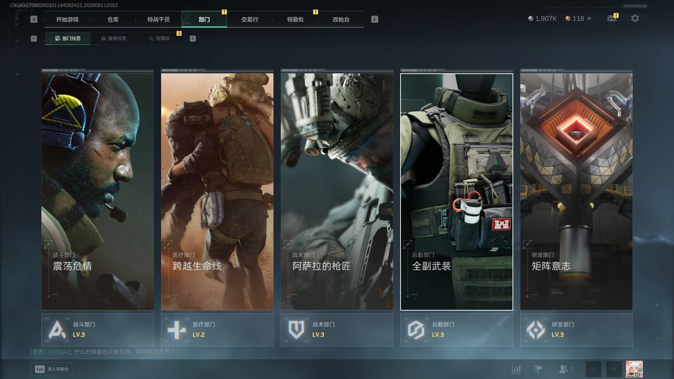The height and width of the screenshot is (379, 674).
Task: Click the D key hint icon
Action: point(193,39)
